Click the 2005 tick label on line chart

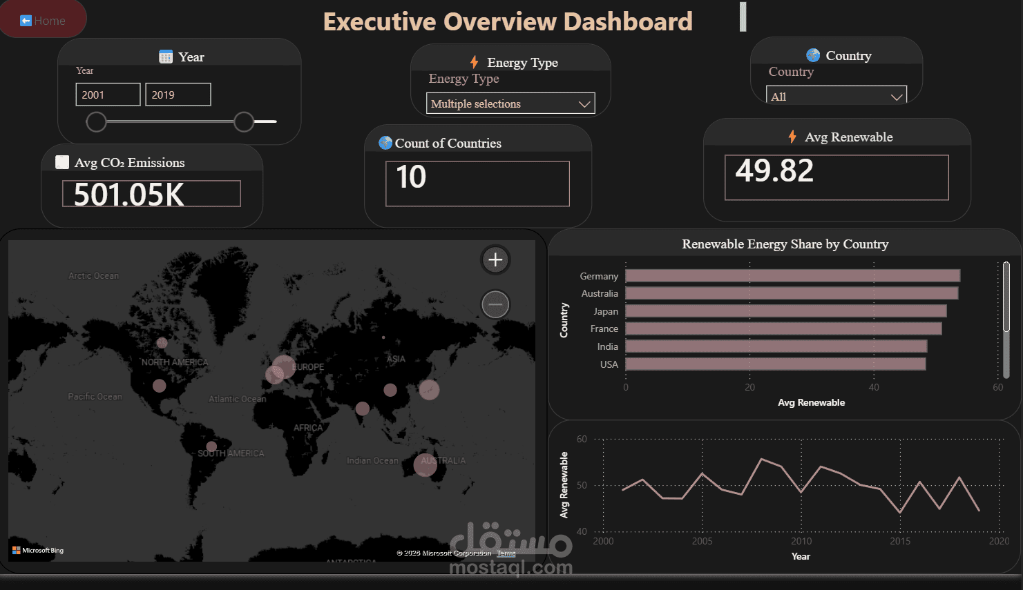[702, 541]
